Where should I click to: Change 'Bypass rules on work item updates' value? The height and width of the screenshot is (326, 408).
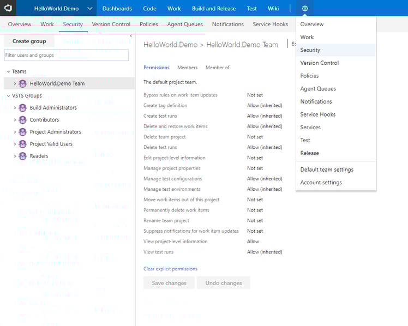tap(255, 95)
